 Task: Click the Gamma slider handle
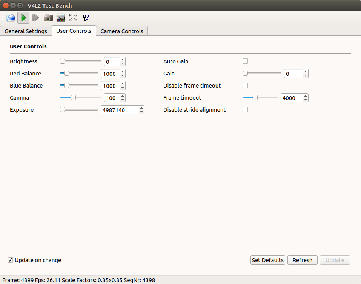coord(73,98)
